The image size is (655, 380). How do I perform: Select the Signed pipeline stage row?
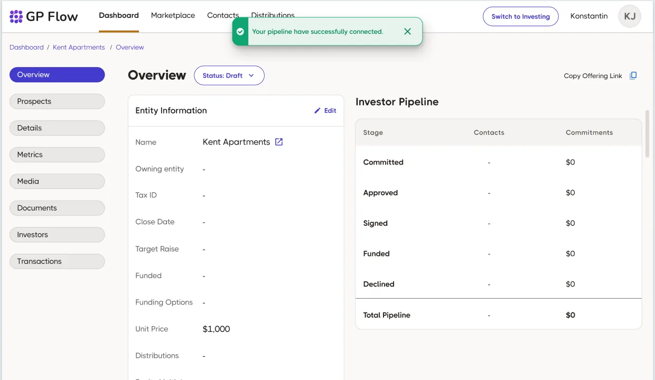click(x=499, y=223)
